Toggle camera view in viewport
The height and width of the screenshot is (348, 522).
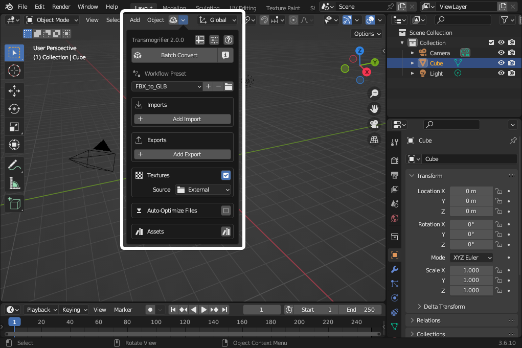(375, 124)
